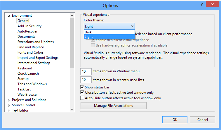221x130 pixels.
Task: Expand the Text Editor node
Action: pos(9,111)
